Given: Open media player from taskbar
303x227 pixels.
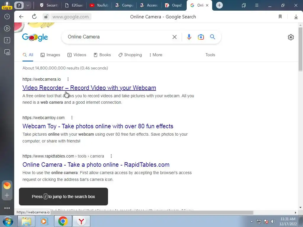Looking at the screenshot, I should pyautogui.click(x=44, y=221).
